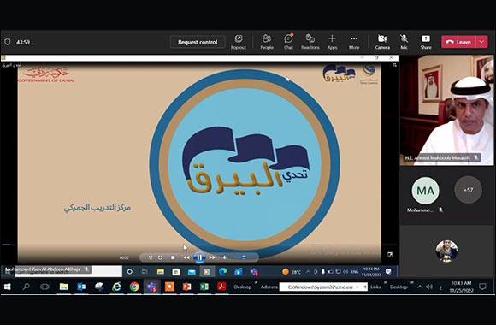Toggle the Camera on
496x325 pixels.
pyautogui.click(x=382, y=42)
